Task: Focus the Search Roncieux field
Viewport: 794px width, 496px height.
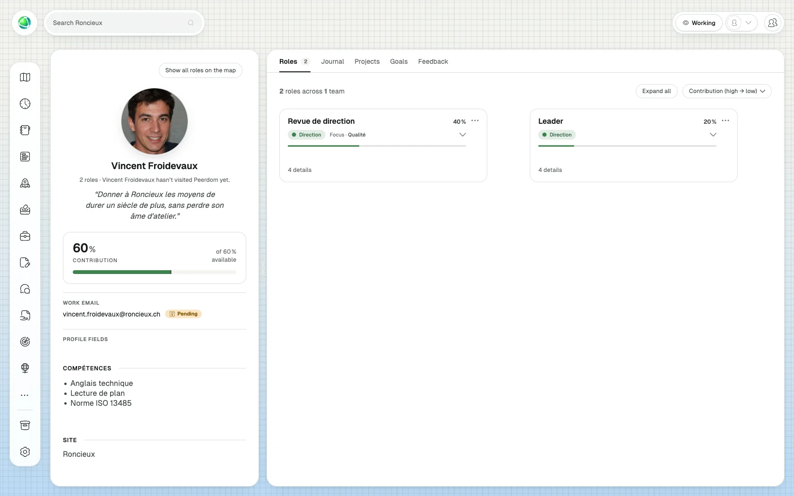Action: click(x=124, y=23)
